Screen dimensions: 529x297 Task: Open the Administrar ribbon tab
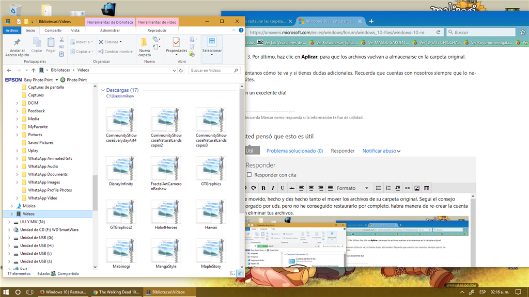110,30
